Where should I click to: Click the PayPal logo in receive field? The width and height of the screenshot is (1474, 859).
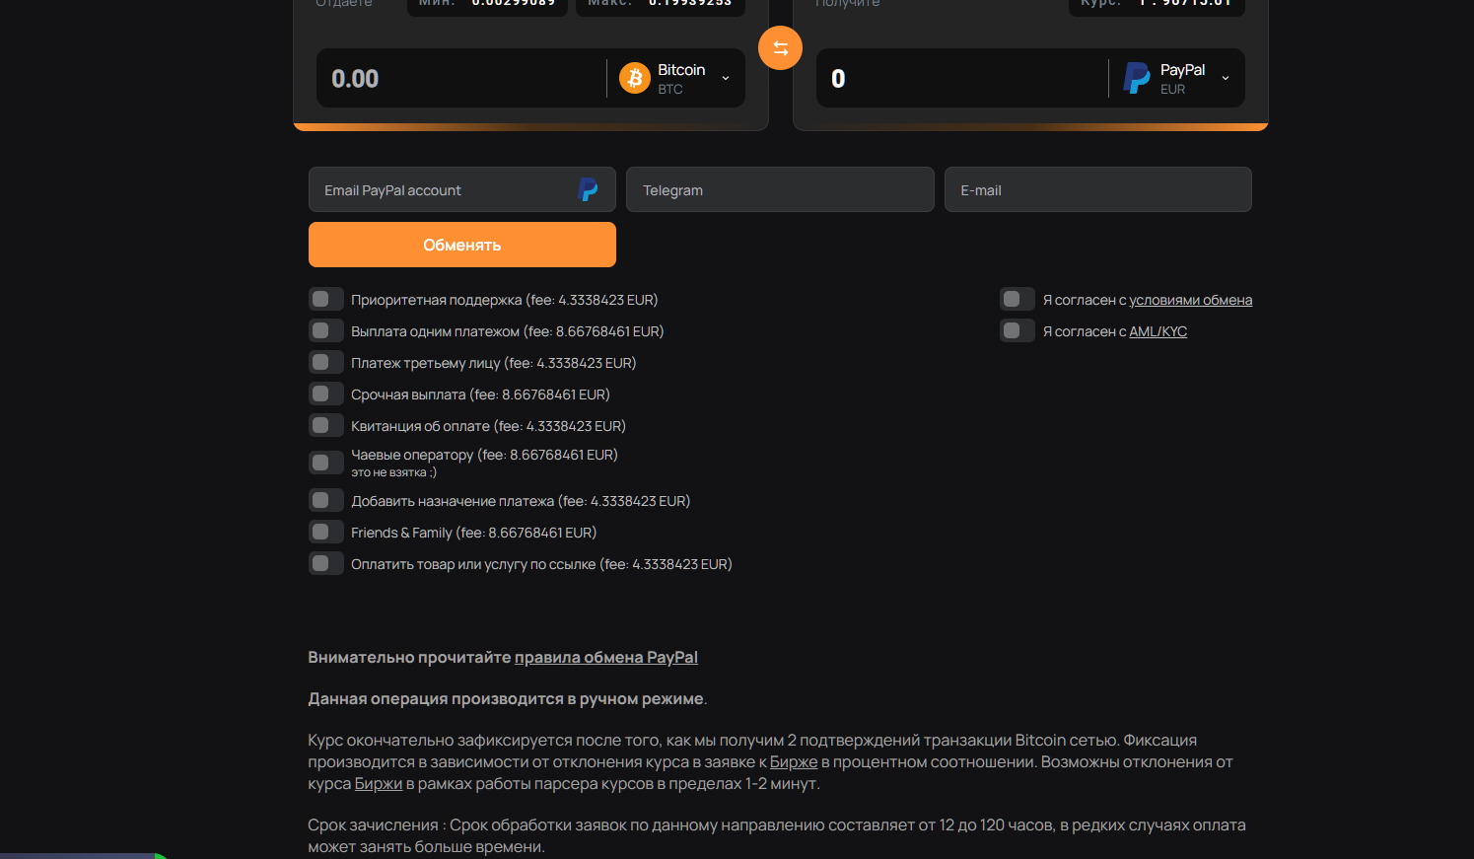[1136, 78]
